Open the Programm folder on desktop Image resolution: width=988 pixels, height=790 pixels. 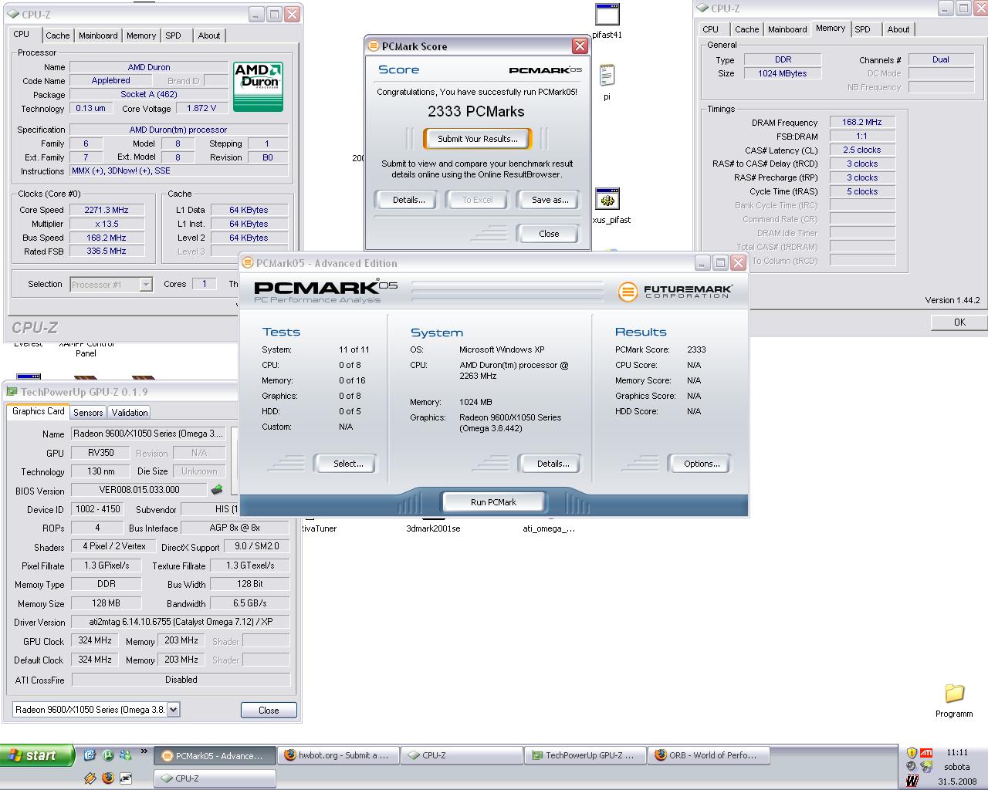pyautogui.click(x=954, y=701)
